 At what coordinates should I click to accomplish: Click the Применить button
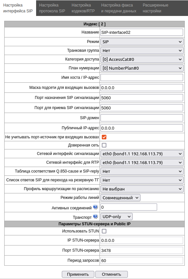78,274
